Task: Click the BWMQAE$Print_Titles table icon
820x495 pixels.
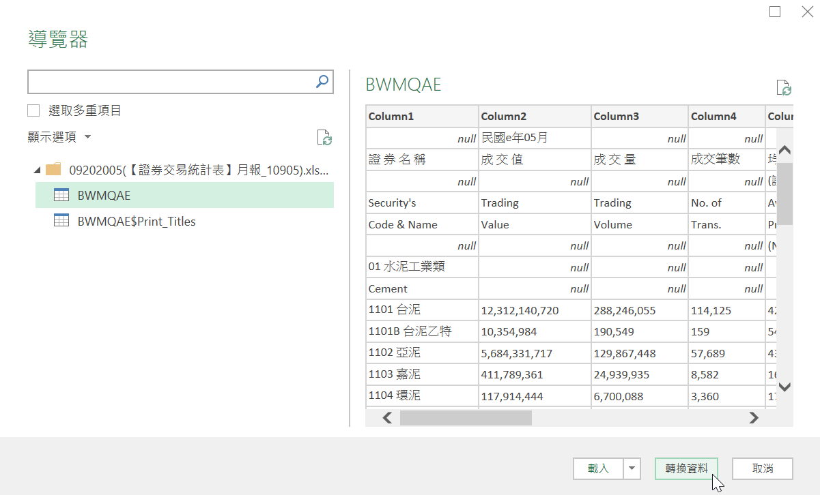Action: coord(61,221)
